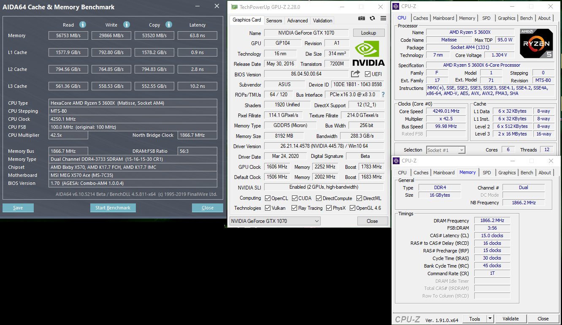
Task: Click the Write info icon in AIDA64
Action: (x=127, y=24)
